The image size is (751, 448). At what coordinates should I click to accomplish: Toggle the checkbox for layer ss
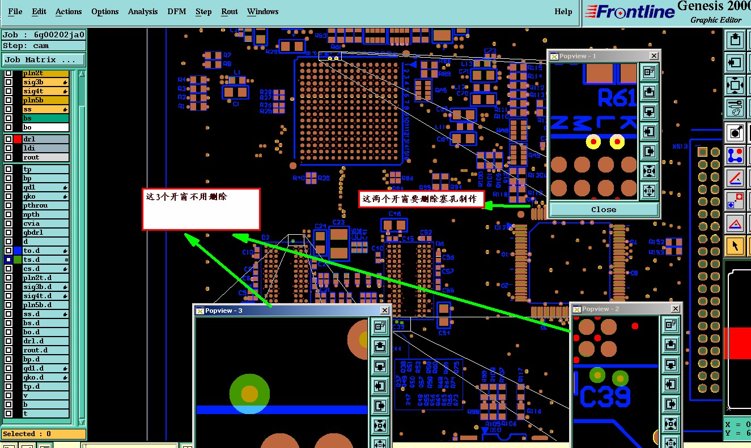(8, 109)
